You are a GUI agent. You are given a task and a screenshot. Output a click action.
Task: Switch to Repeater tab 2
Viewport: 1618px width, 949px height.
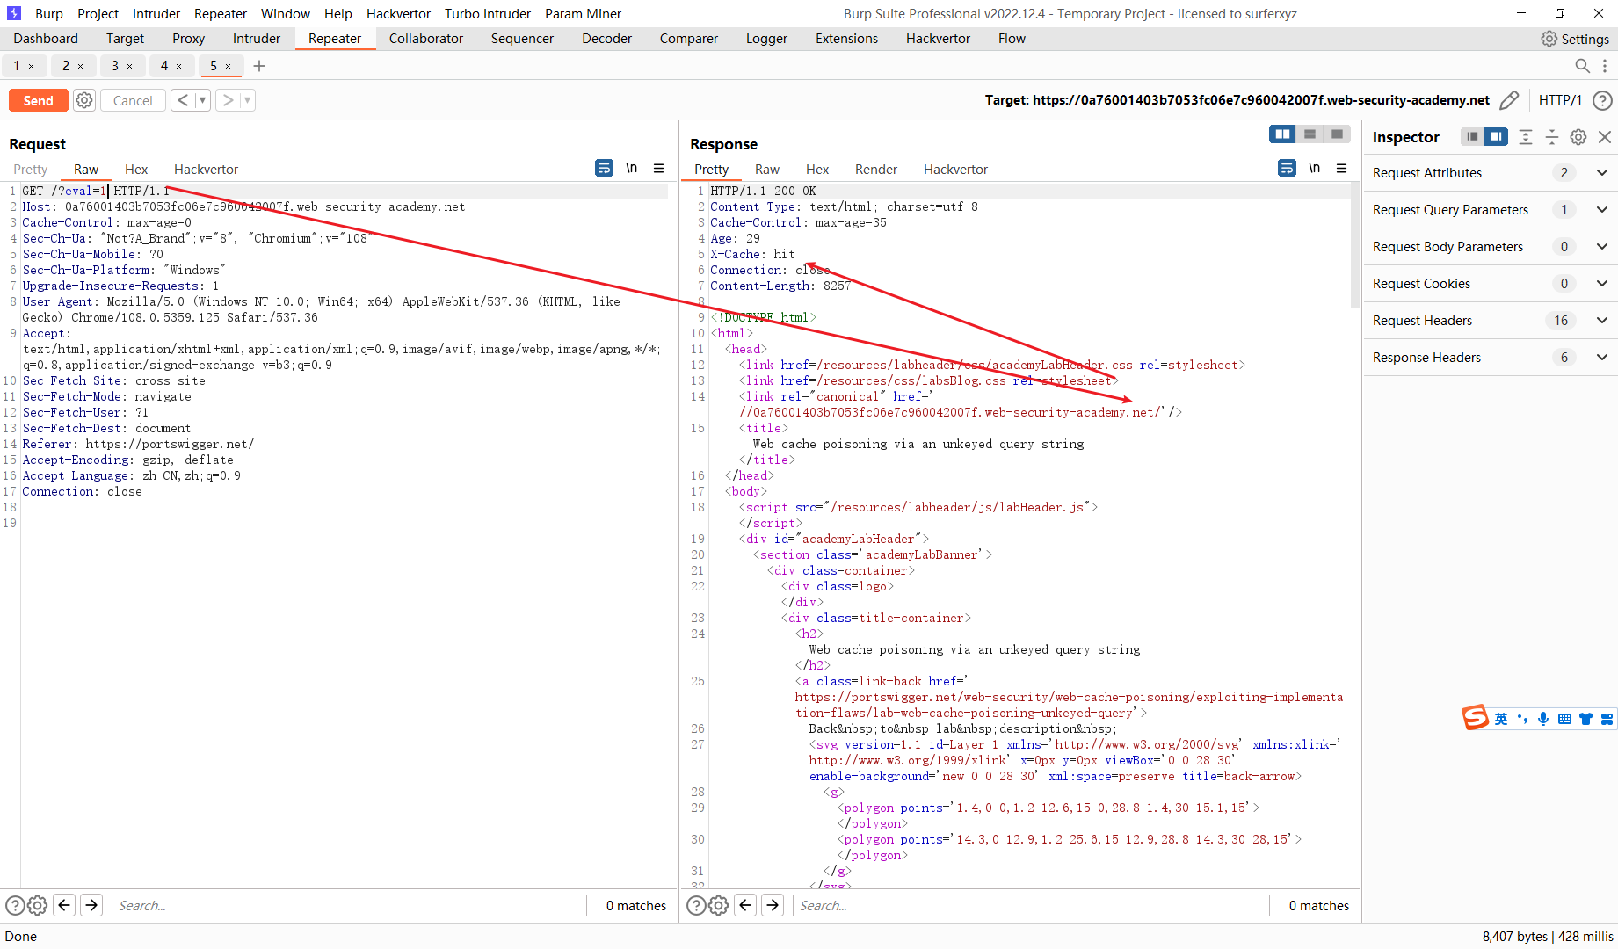click(66, 66)
